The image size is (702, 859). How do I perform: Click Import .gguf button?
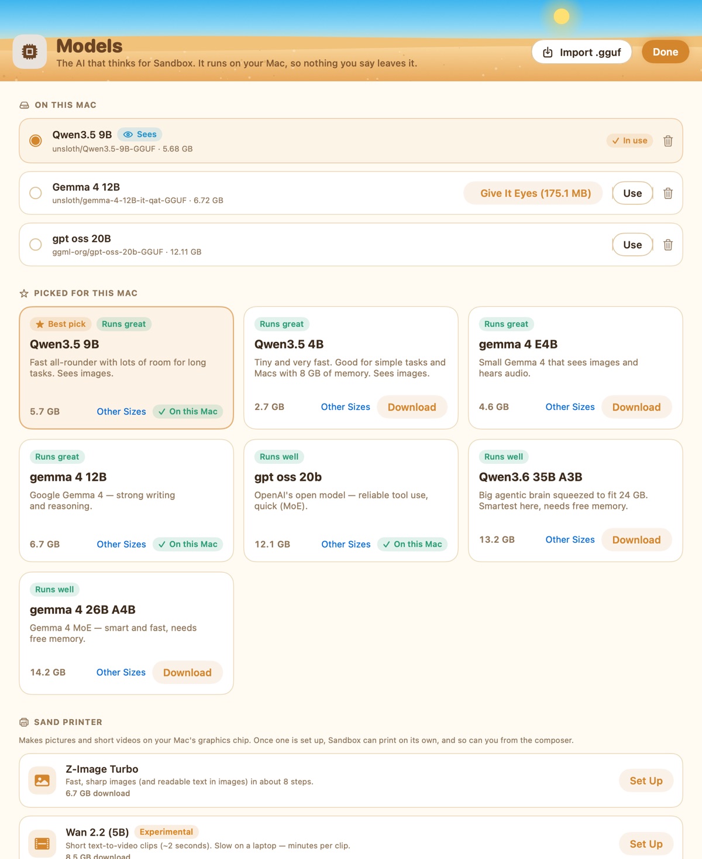click(x=581, y=52)
